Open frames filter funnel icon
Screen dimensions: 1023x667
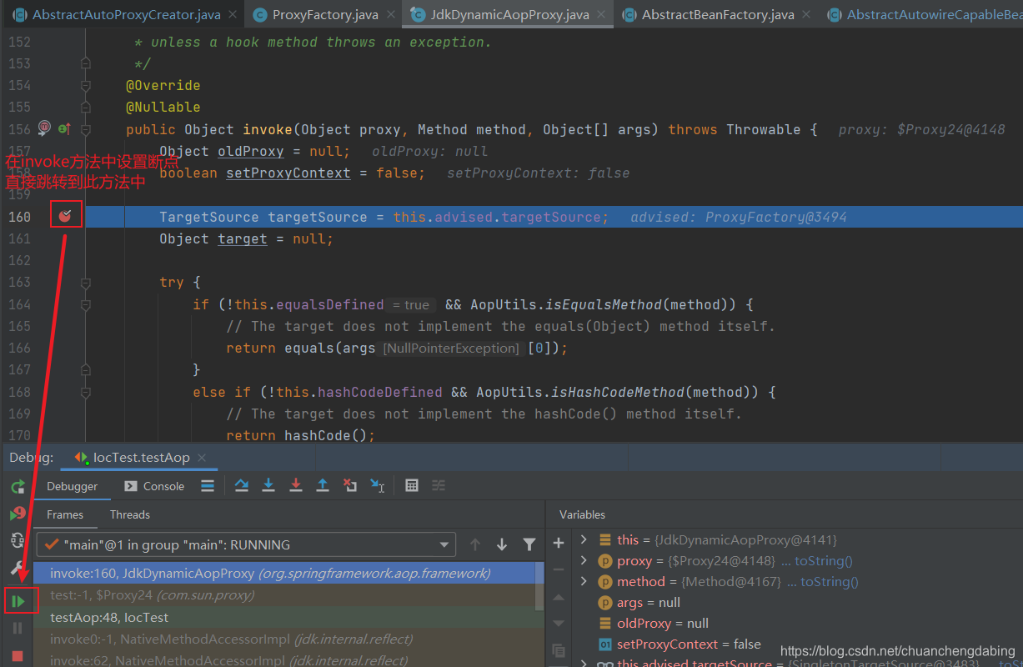click(529, 544)
